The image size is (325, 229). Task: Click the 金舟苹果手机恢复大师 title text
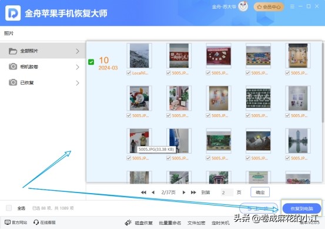click(x=66, y=14)
